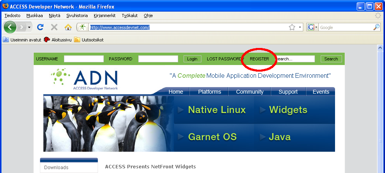This screenshot has width=385, height=173.
Task: Click the site favicon in address bar
Action: (x=83, y=27)
